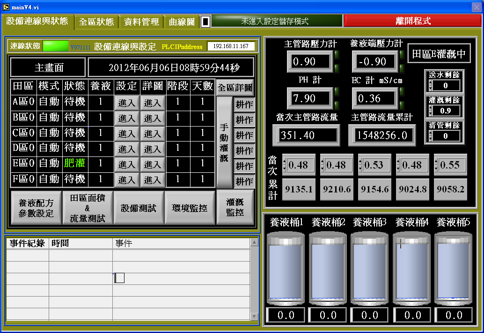Image resolution: width=484 pixels, height=333 pixels.
Task: Click the lower LED beside PH 計
Action: pyautogui.click(x=337, y=105)
